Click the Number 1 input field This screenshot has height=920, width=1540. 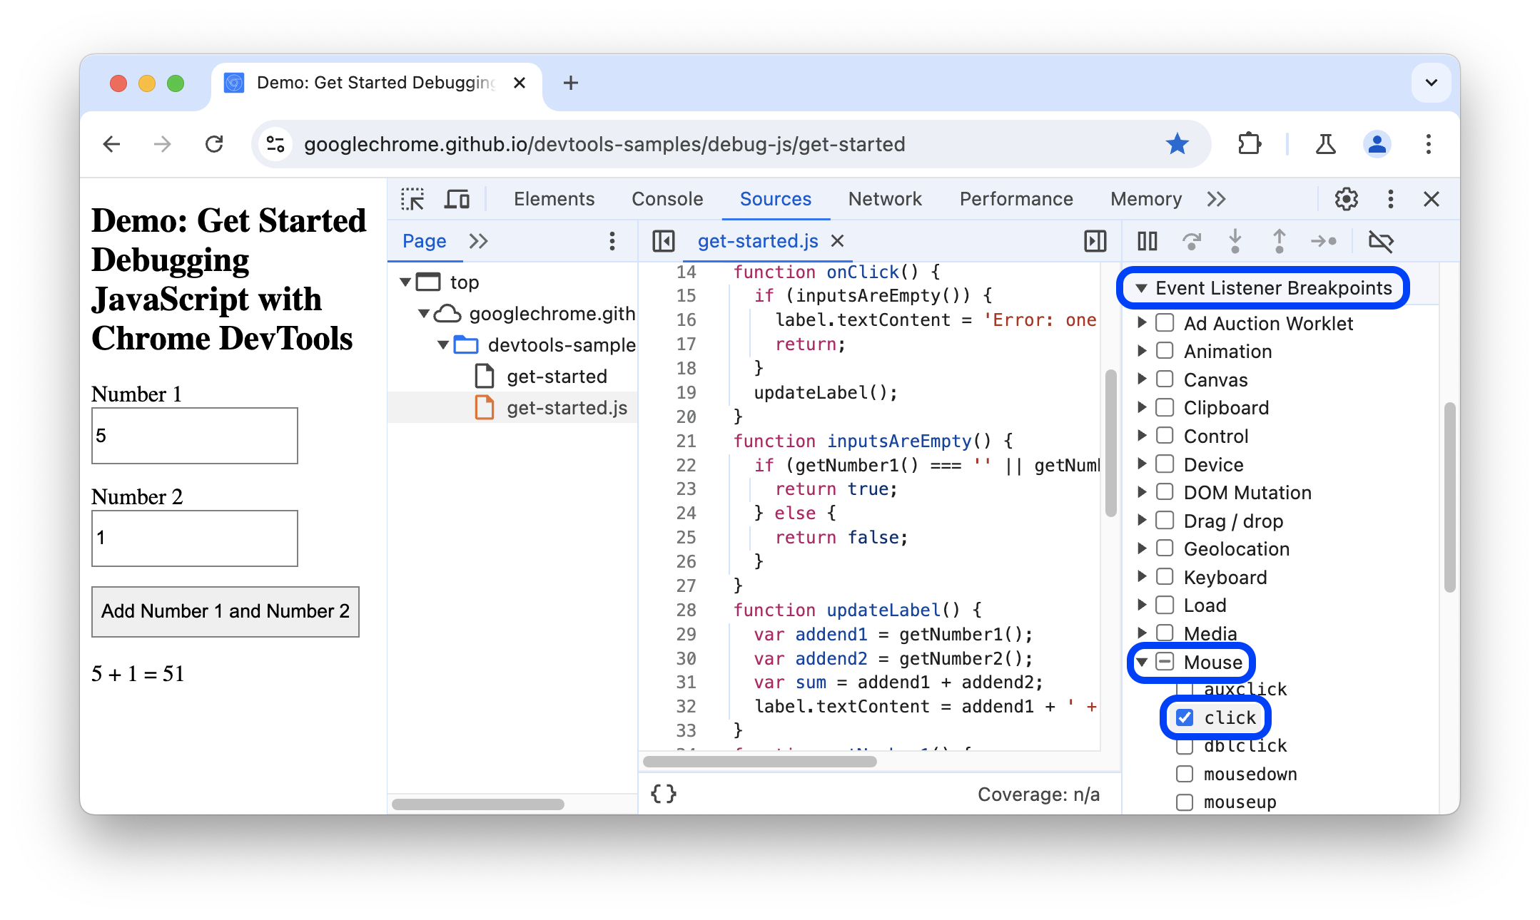click(195, 436)
